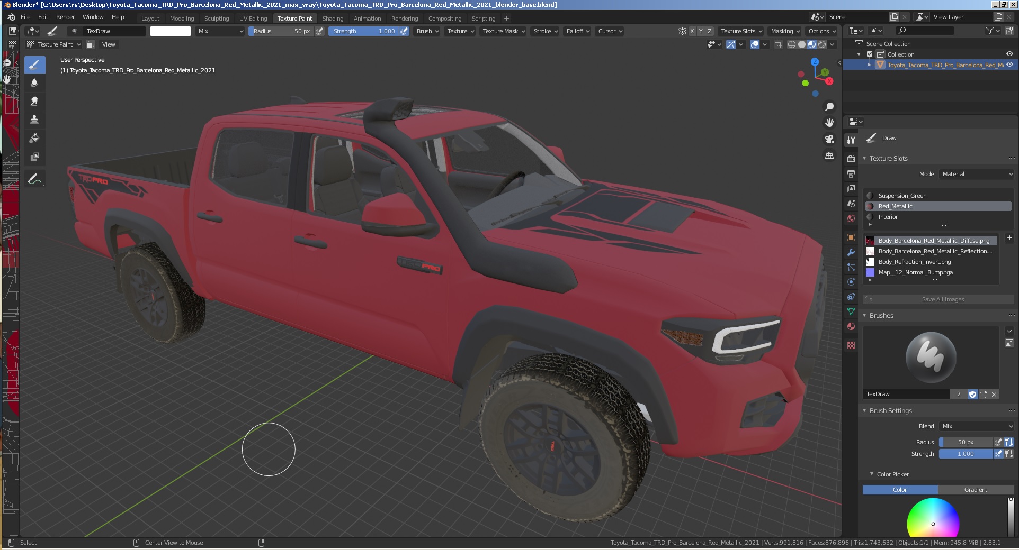
Task: Open Material properties tab
Action: [851, 326]
